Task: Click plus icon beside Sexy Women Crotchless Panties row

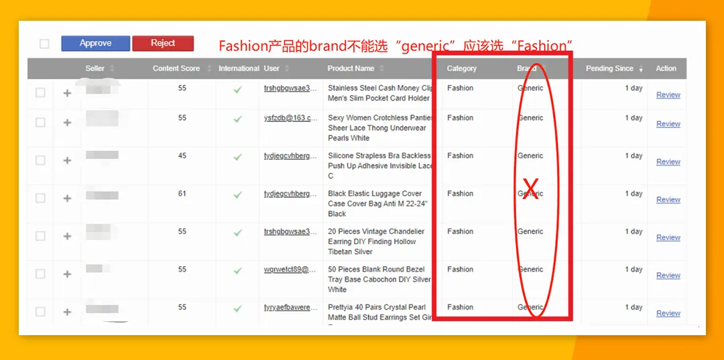Action: (67, 123)
